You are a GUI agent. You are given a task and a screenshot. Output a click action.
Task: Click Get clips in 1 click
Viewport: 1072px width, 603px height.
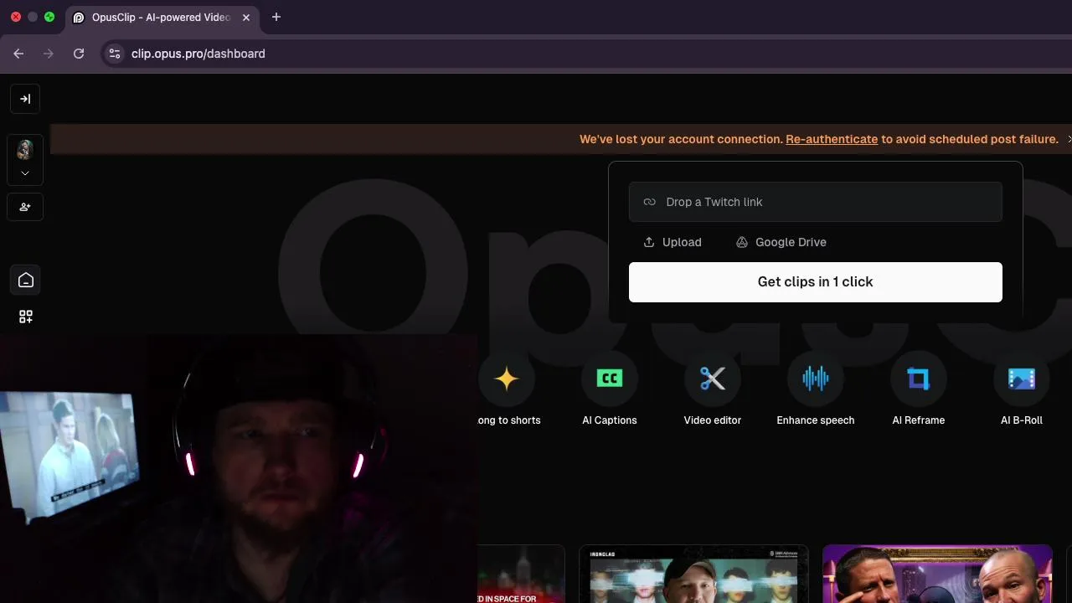815,282
